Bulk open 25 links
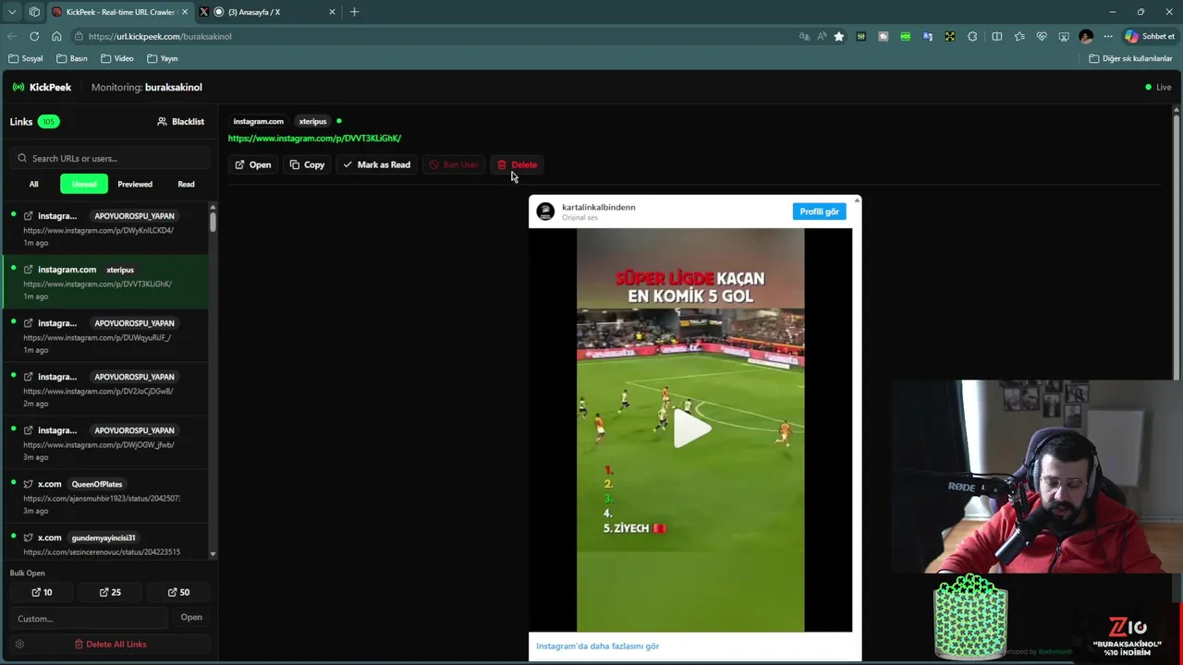 (x=110, y=592)
